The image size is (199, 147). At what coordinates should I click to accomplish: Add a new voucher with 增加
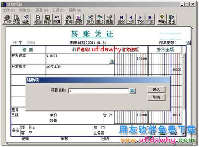(x=38, y=20)
